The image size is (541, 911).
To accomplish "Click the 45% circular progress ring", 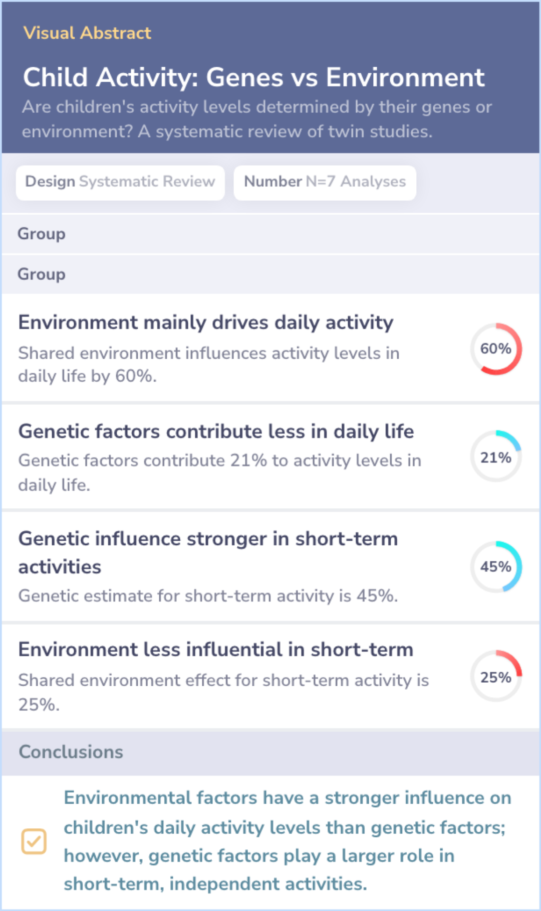I will pyautogui.click(x=496, y=566).
